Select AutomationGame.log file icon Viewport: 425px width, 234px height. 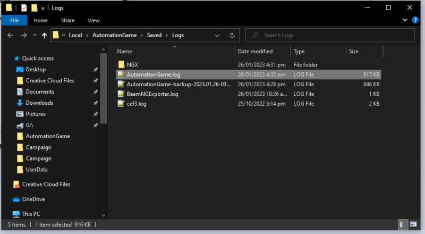click(121, 74)
